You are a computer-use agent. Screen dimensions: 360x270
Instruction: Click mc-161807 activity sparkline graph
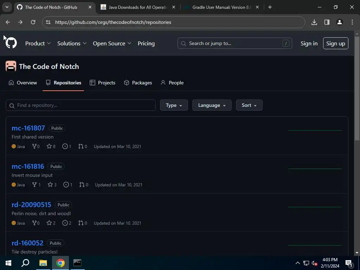coord(315,130)
